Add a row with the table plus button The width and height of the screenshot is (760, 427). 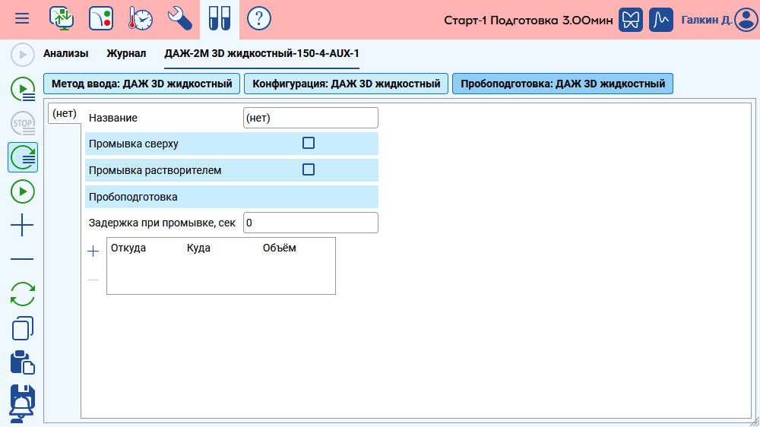tap(93, 251)
